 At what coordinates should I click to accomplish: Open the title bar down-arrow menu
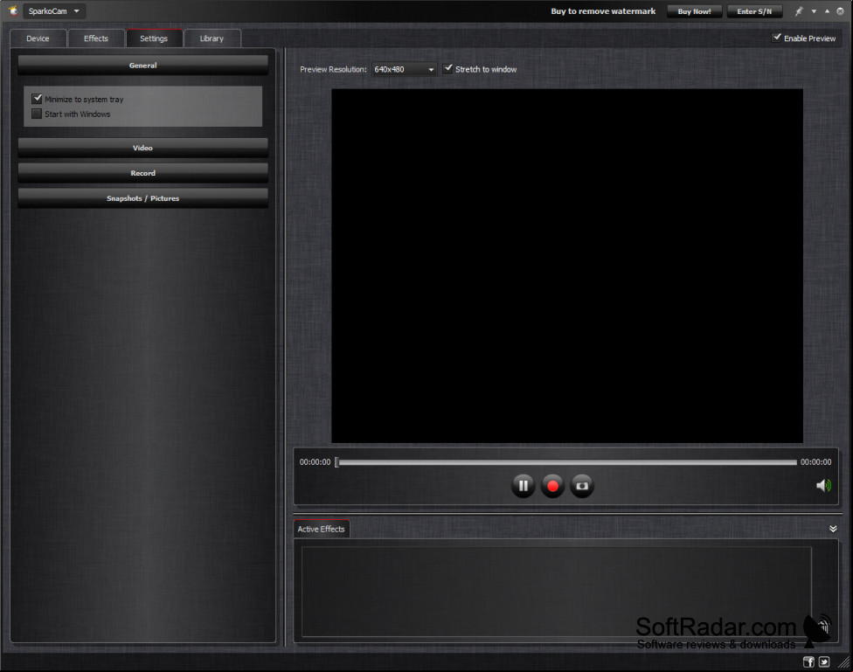814,11
